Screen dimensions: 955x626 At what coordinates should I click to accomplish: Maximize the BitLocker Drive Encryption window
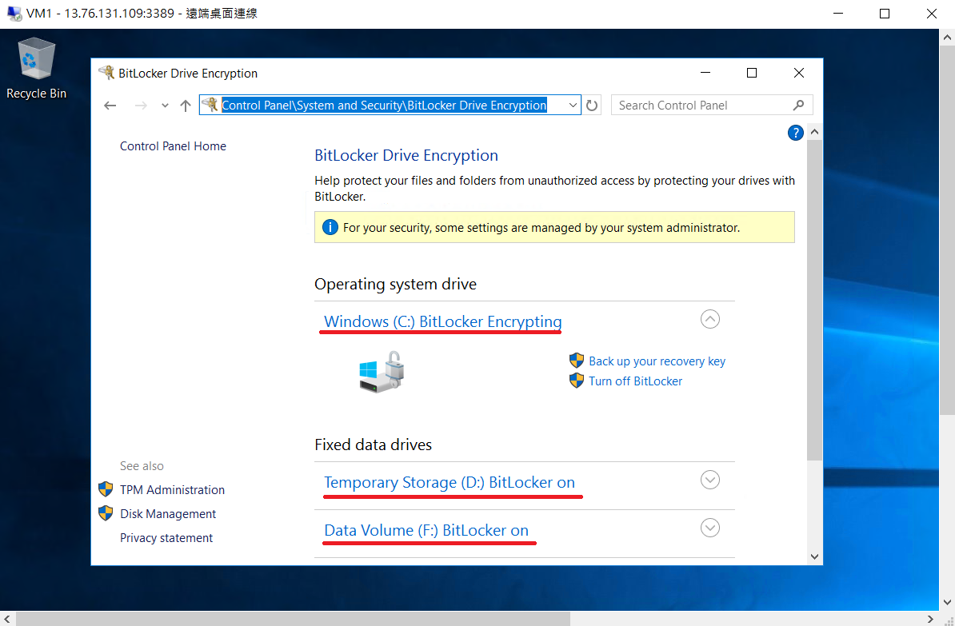click(x=752, y=73)
